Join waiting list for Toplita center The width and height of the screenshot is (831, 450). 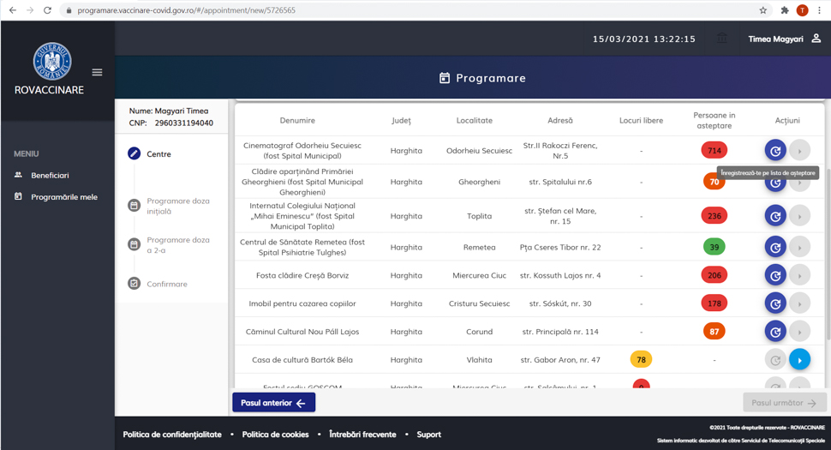(x=774, y=216)
